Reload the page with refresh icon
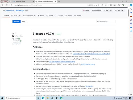Screen dimensions: 133x100 pyautogui.click(x=7, y=5)
